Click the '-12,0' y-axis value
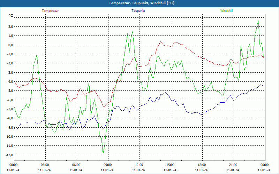Viewport: 279px width, 174px height. click(10, 155)
